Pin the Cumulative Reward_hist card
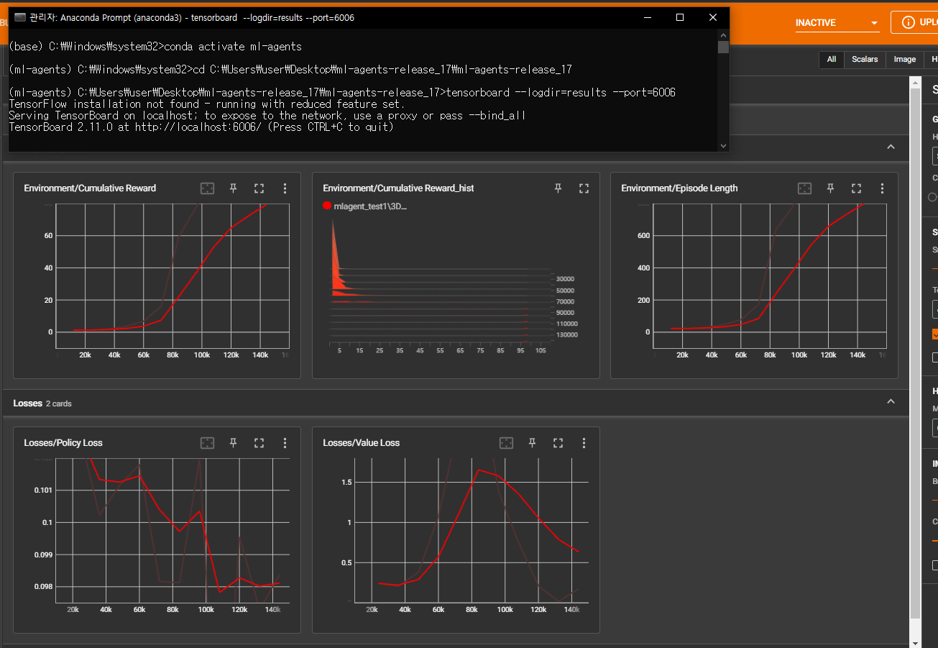This screenshot has height=648, width=938. [558, 188]
